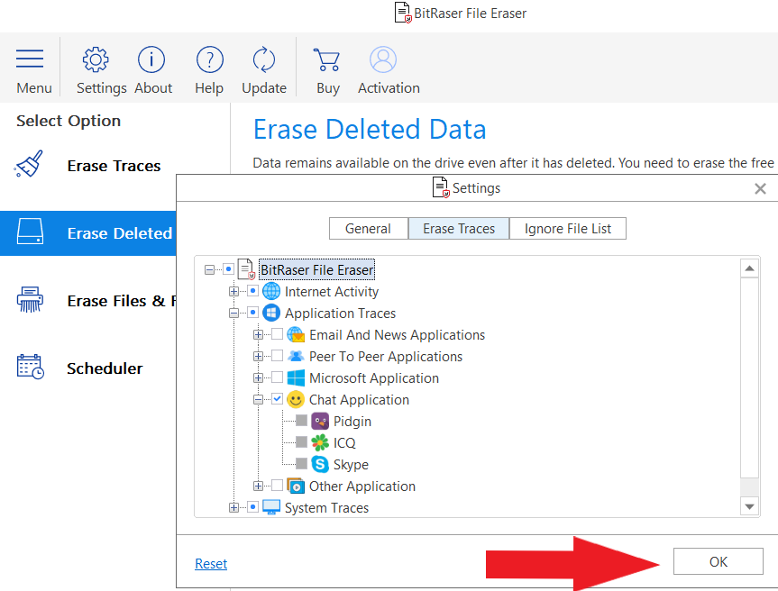Viewport: 778px width, 591px height.
Task: Toggle the ICQ checkbox
Action: 301,441
